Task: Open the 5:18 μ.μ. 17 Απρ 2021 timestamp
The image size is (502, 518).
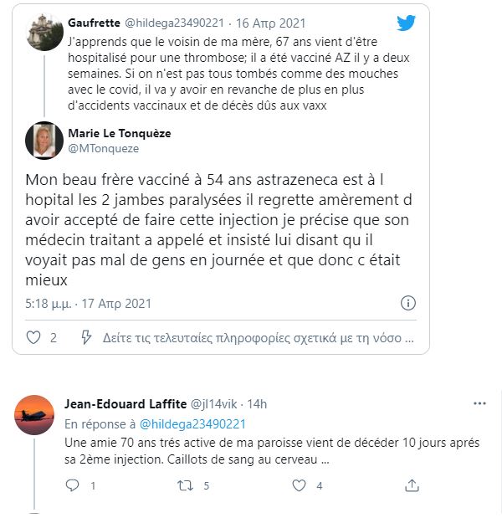Action: (89, 303)
